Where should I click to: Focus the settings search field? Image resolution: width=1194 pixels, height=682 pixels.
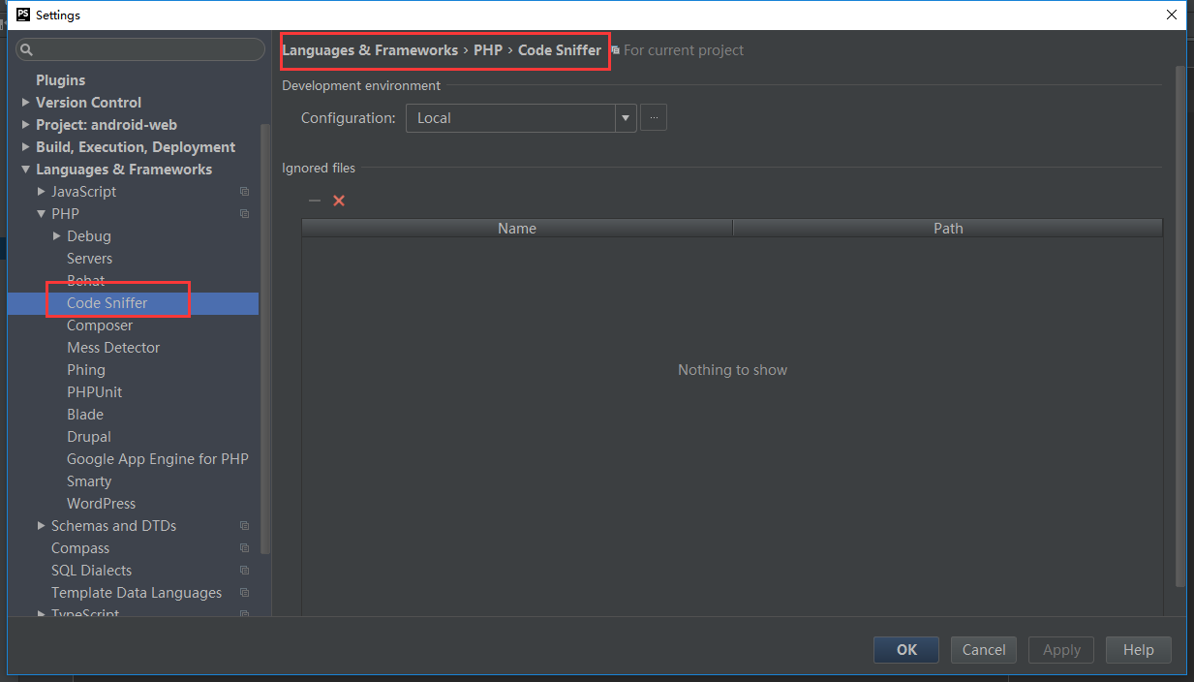(x=140, y=49)
